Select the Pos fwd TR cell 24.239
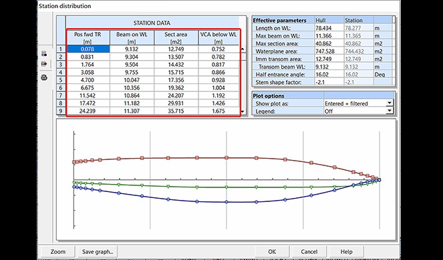The height and width of the screenshot is (260, 443). pos(88,111)
